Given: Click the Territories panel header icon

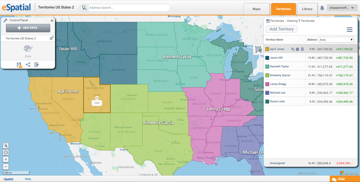Looking at the screenshot, I should 268,21.
